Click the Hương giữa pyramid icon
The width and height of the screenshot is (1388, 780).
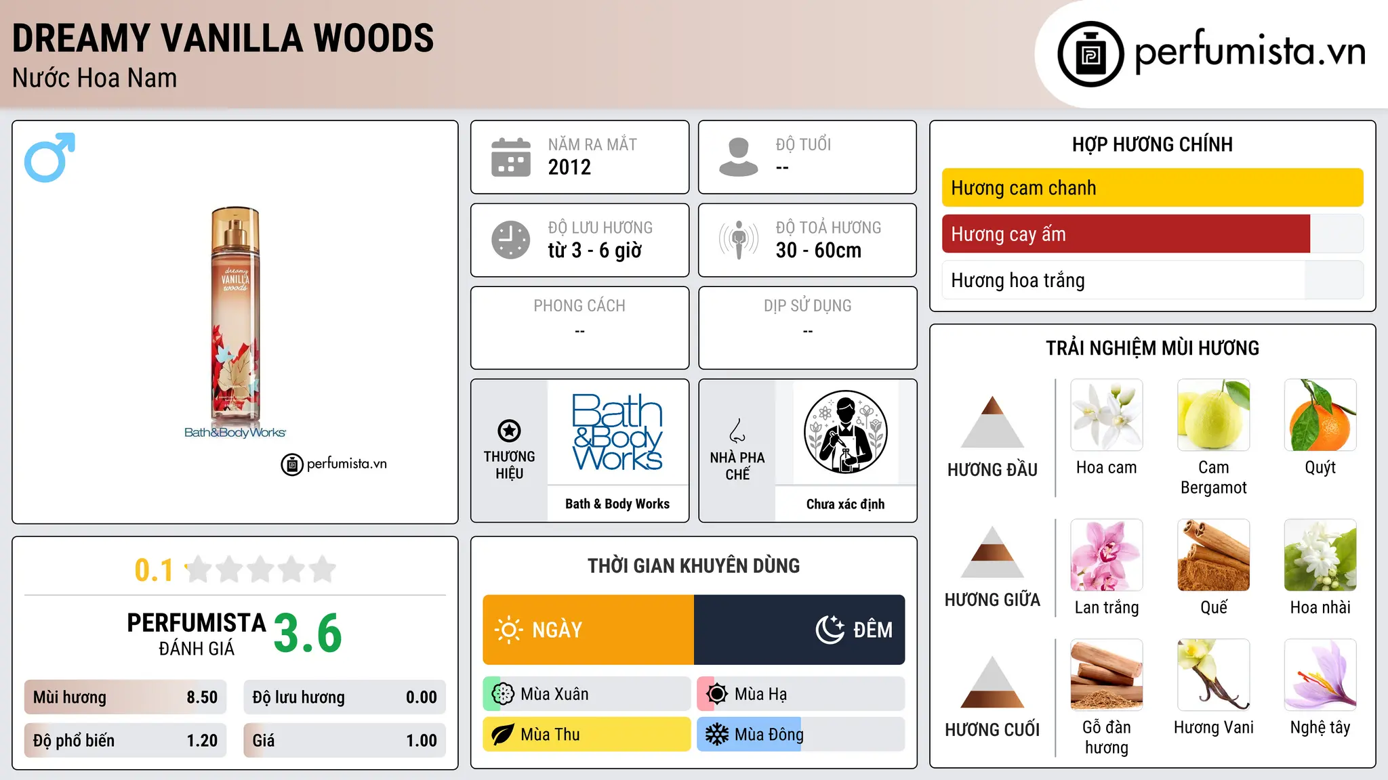point(992,552)
